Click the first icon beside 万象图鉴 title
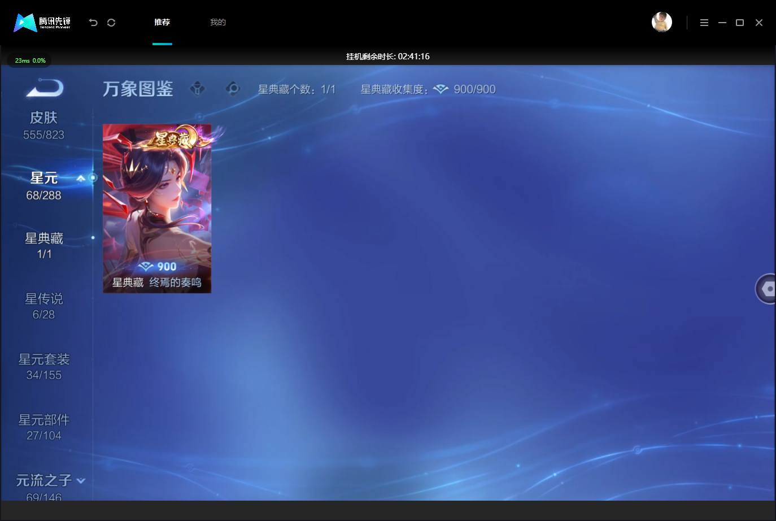776x521 pixels. point(198,89)
